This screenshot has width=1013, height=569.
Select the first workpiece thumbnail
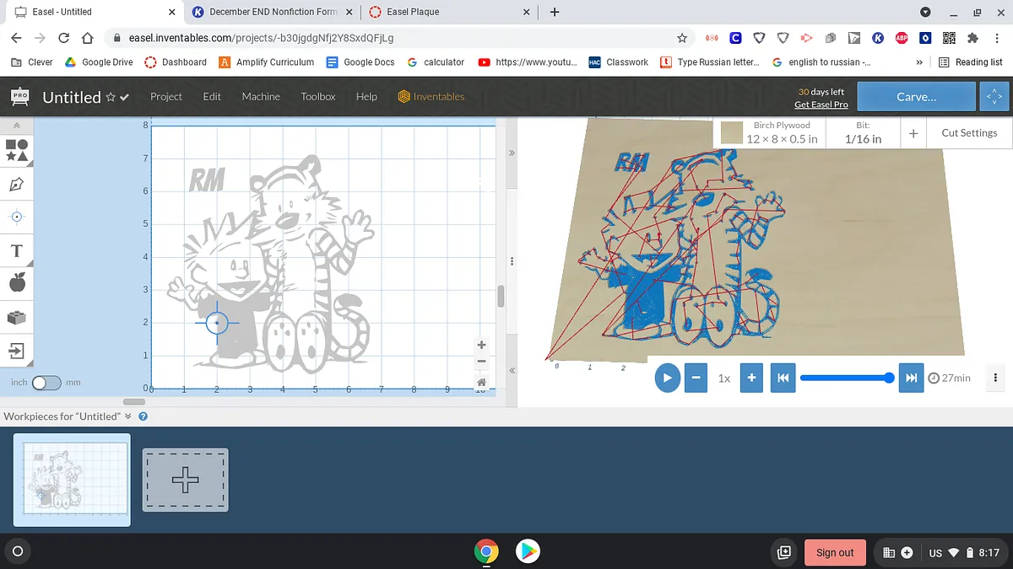pos(73,480)
